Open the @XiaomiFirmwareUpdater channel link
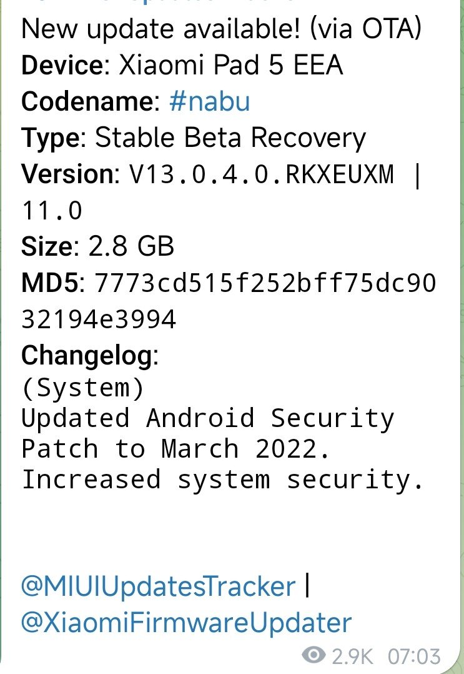Viewport: 464px width, 674px height. (186, 623)
